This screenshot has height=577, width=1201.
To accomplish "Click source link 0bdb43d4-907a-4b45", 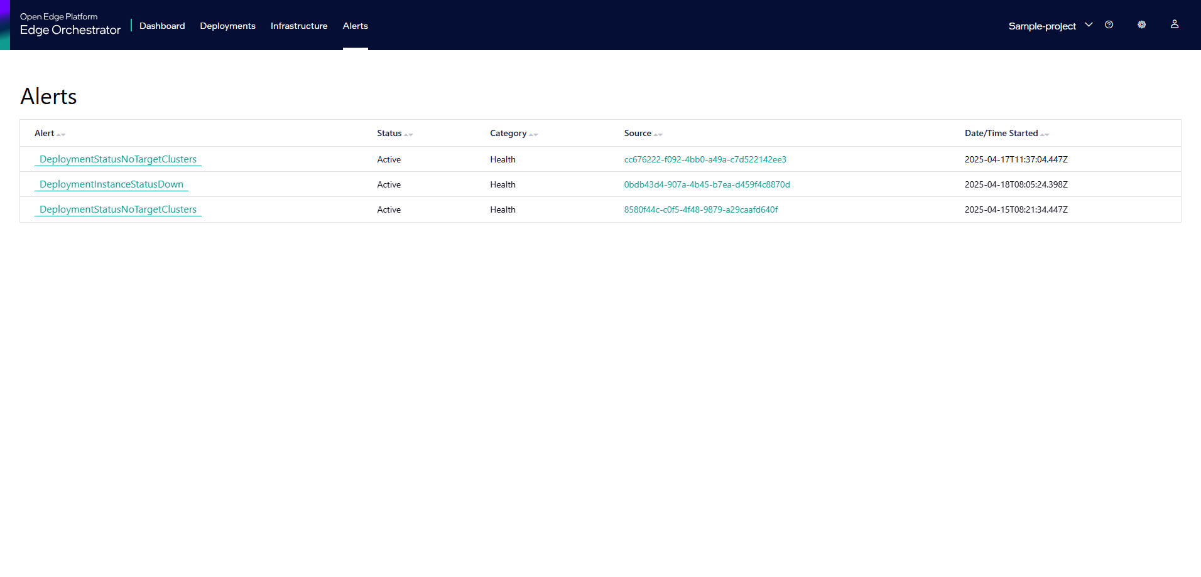I will tap(707, 184).
